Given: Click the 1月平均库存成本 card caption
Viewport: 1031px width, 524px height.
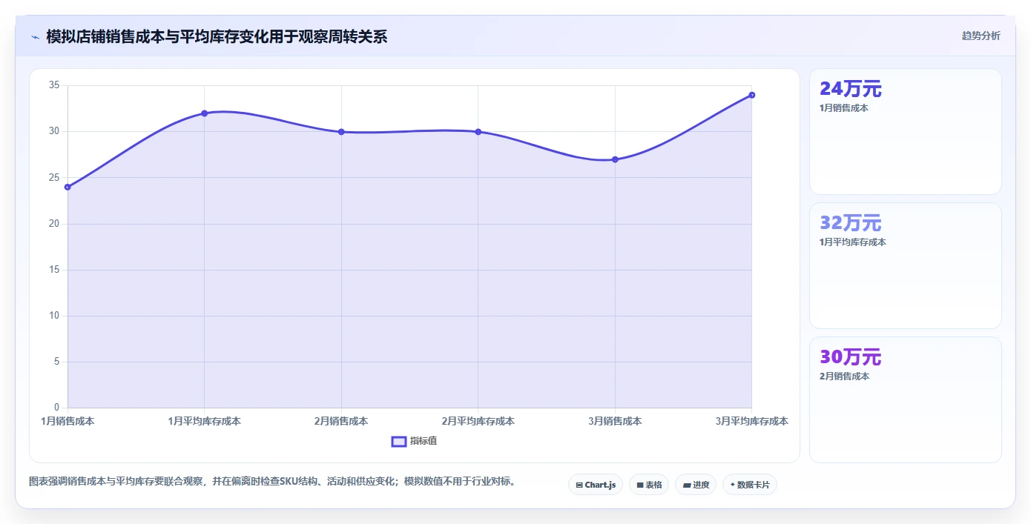Looking at the screenshot, I should pos(852,242).
